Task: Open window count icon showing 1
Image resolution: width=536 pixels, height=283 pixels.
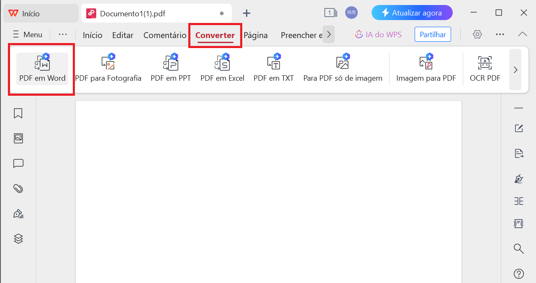Action: pos(331,13)
